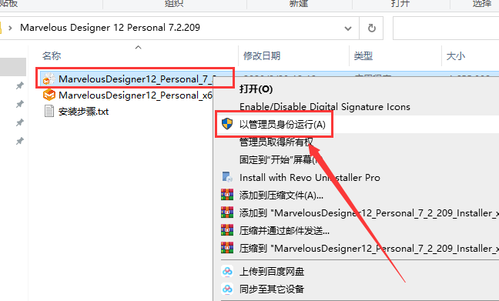
Task: Click the bottom pin icon in navigation pane
Action: (x=20, y=141)
